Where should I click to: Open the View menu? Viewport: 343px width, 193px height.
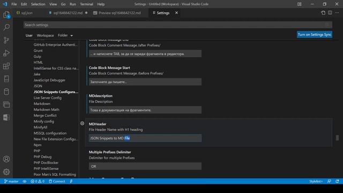[x=53, y=4]
